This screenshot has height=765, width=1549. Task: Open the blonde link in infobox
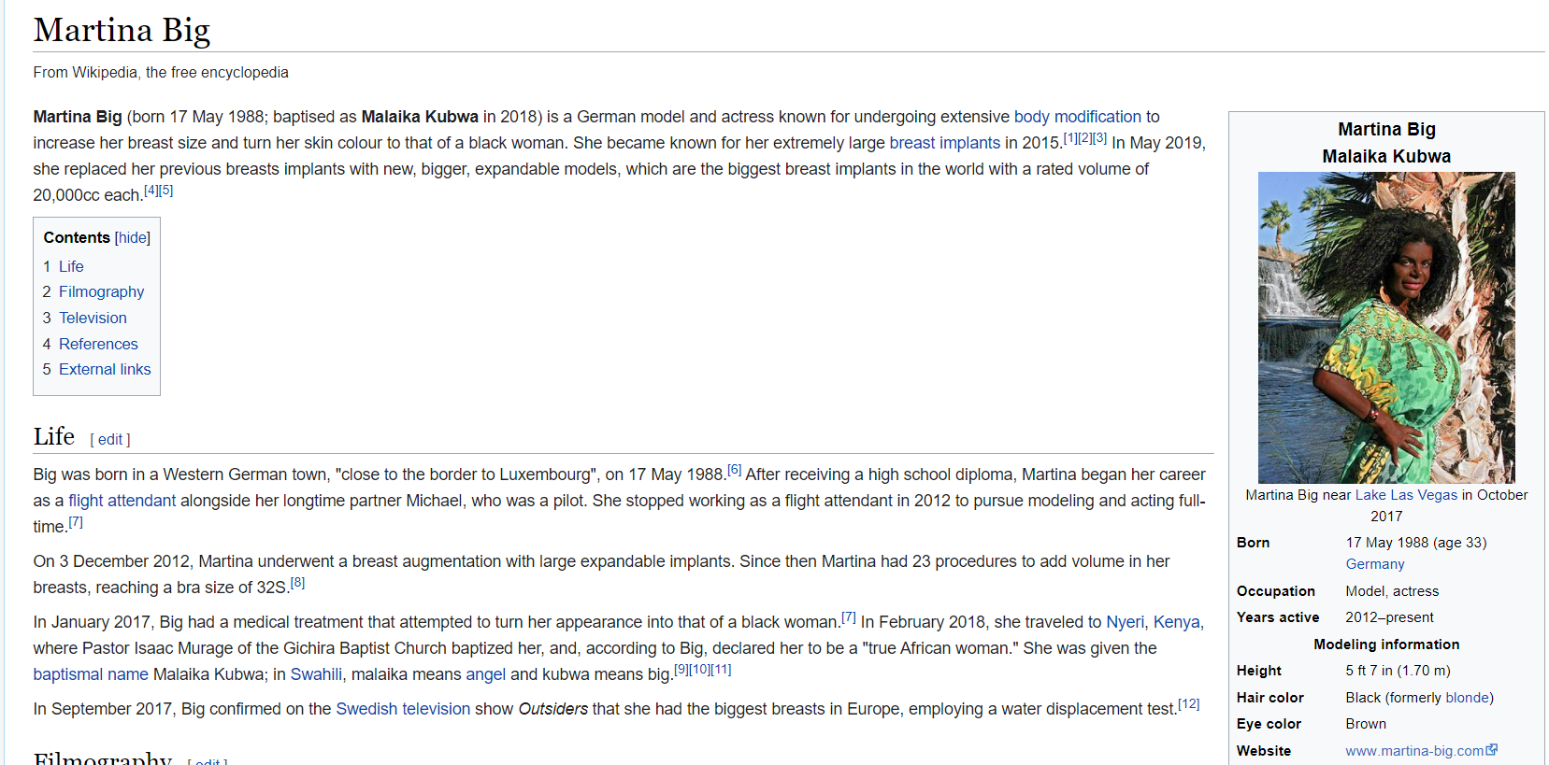click(x=1467, y=698)
